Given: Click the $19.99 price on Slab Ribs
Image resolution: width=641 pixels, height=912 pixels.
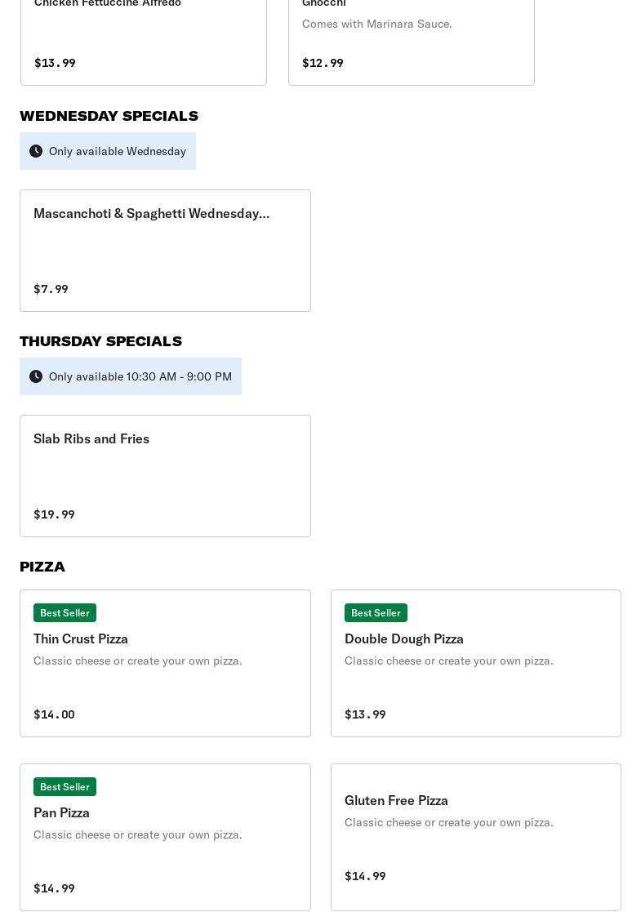Looking at the screenshot, I should (x=54, y=514).
